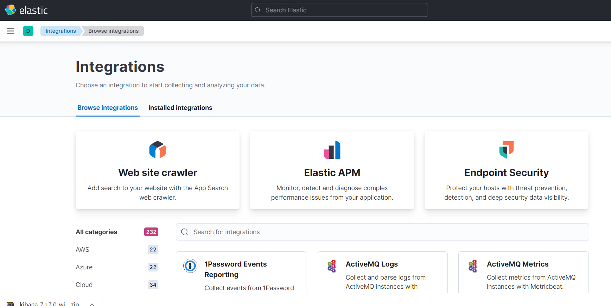Switch to Installed integrations tab
The width and height of the screenshot is (611, 306).
pyautogui.click(x=180, y=108)
